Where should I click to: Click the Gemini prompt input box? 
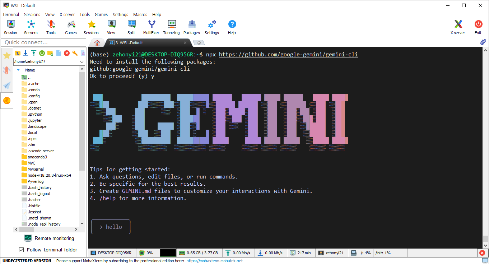point(111,227)
